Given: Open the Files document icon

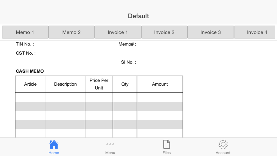Looking at the screenshot, I should point(166,144).
